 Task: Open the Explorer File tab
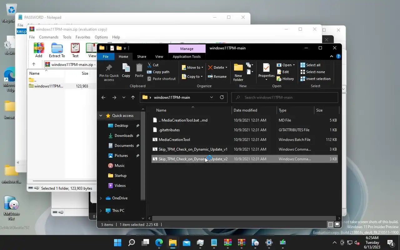coord(106,57)
